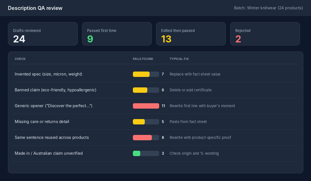Click 'Check origin and % wording'

pyautogui.click(x=194, y=154)
